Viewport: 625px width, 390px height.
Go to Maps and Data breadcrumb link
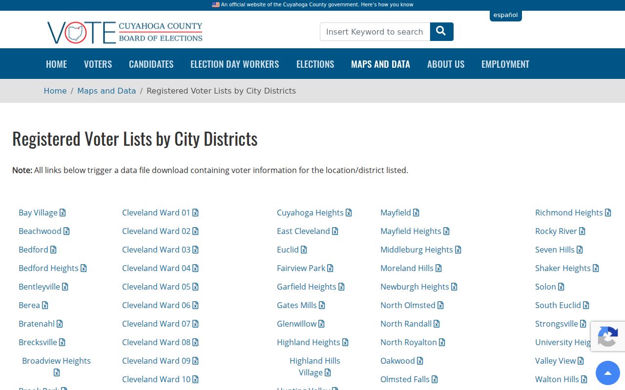(x=106, y=91)
